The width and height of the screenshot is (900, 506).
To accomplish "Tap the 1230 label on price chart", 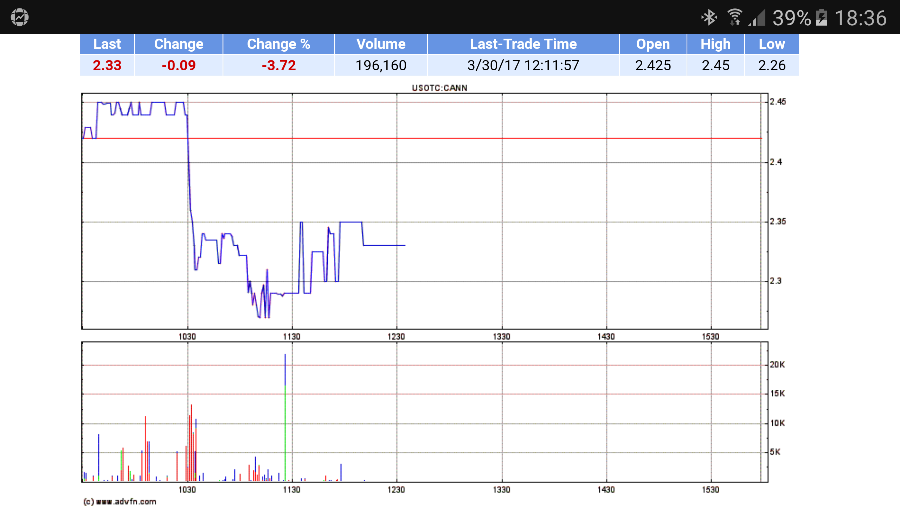I will 397,337.
